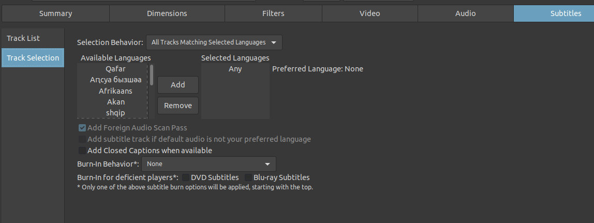Click the Add language button
The height and width of the screenshot is (223, 594).
coord(177,85)
